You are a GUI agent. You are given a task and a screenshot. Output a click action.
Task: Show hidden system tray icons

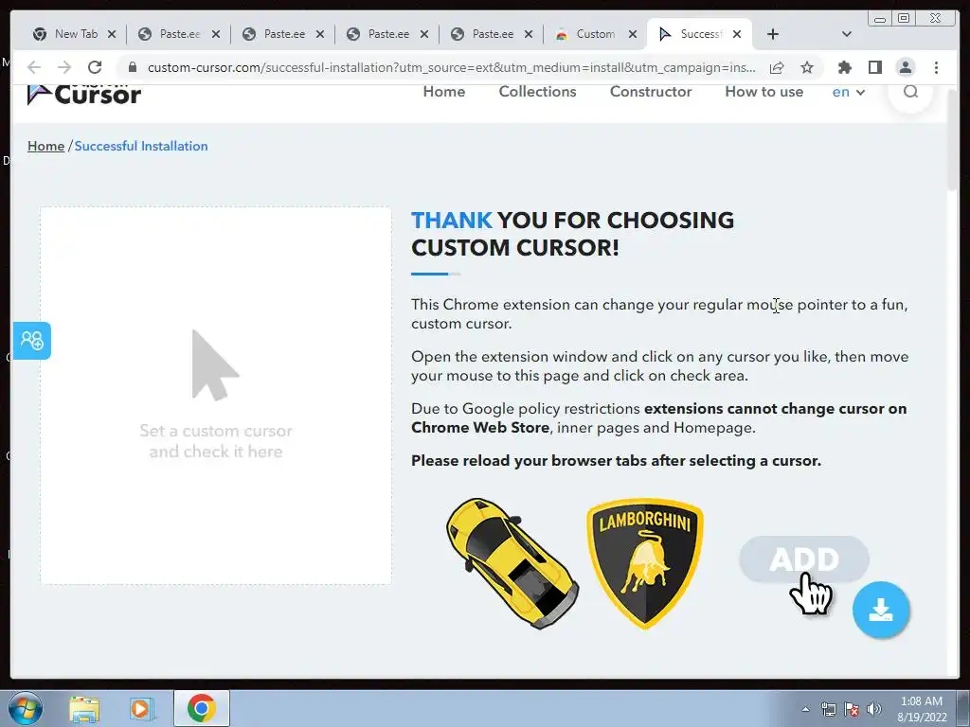click(805, 709)
